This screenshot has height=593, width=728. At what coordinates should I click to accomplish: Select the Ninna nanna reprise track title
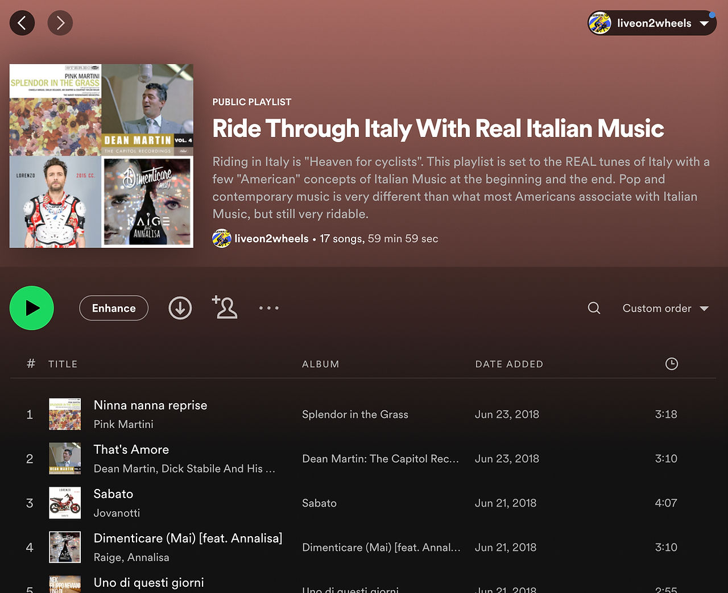pyautogui.click(x=150, y=405)
